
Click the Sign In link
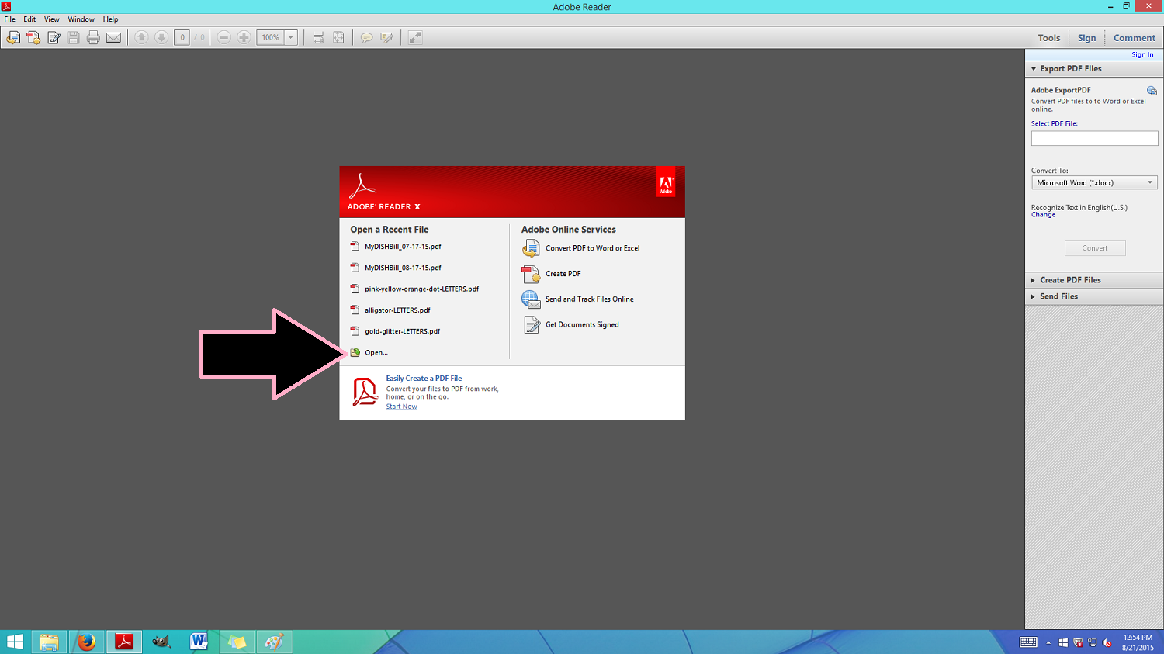[1142, 55]
